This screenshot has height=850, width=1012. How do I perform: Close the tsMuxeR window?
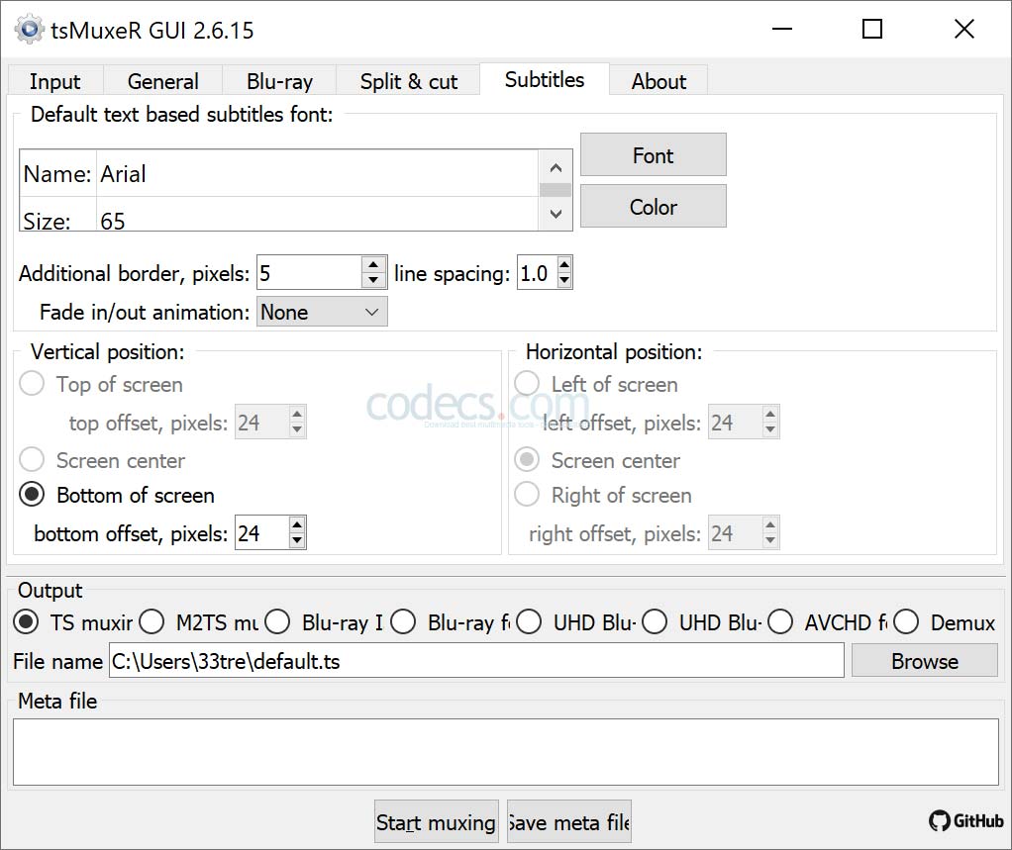point(964,29)
